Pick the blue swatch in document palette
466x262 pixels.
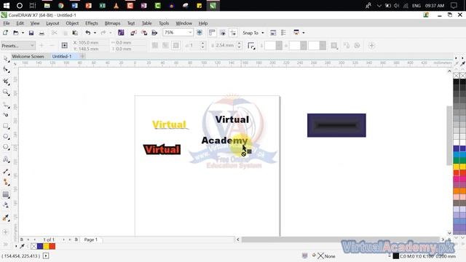point(40,246)
